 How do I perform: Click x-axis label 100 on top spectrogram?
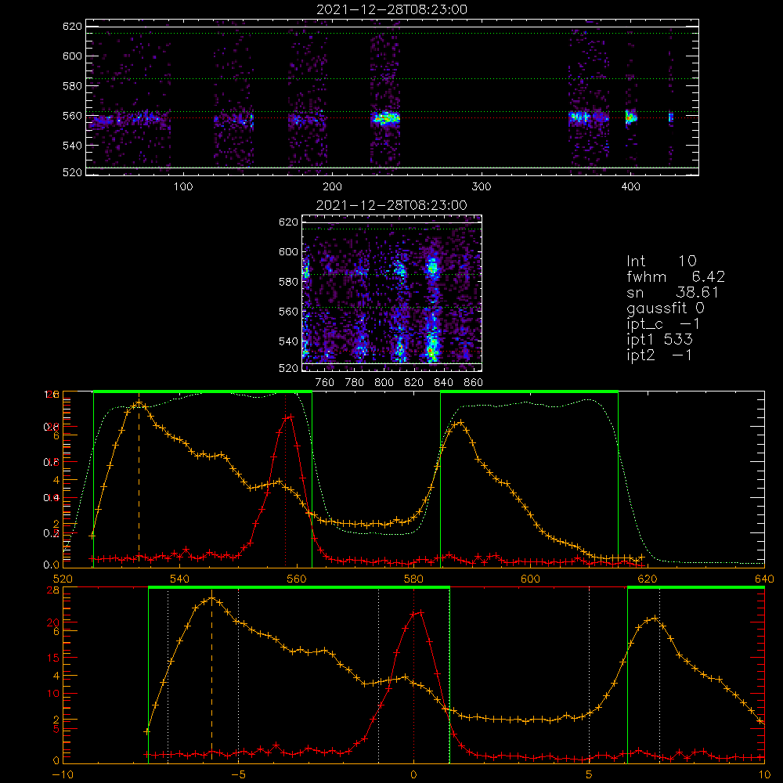tap(183, 187)
